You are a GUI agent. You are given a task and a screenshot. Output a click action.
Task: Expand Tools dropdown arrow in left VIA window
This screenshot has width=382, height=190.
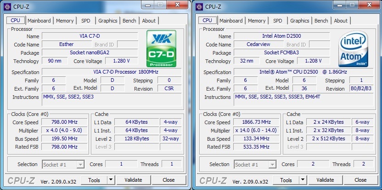[111, 180]
